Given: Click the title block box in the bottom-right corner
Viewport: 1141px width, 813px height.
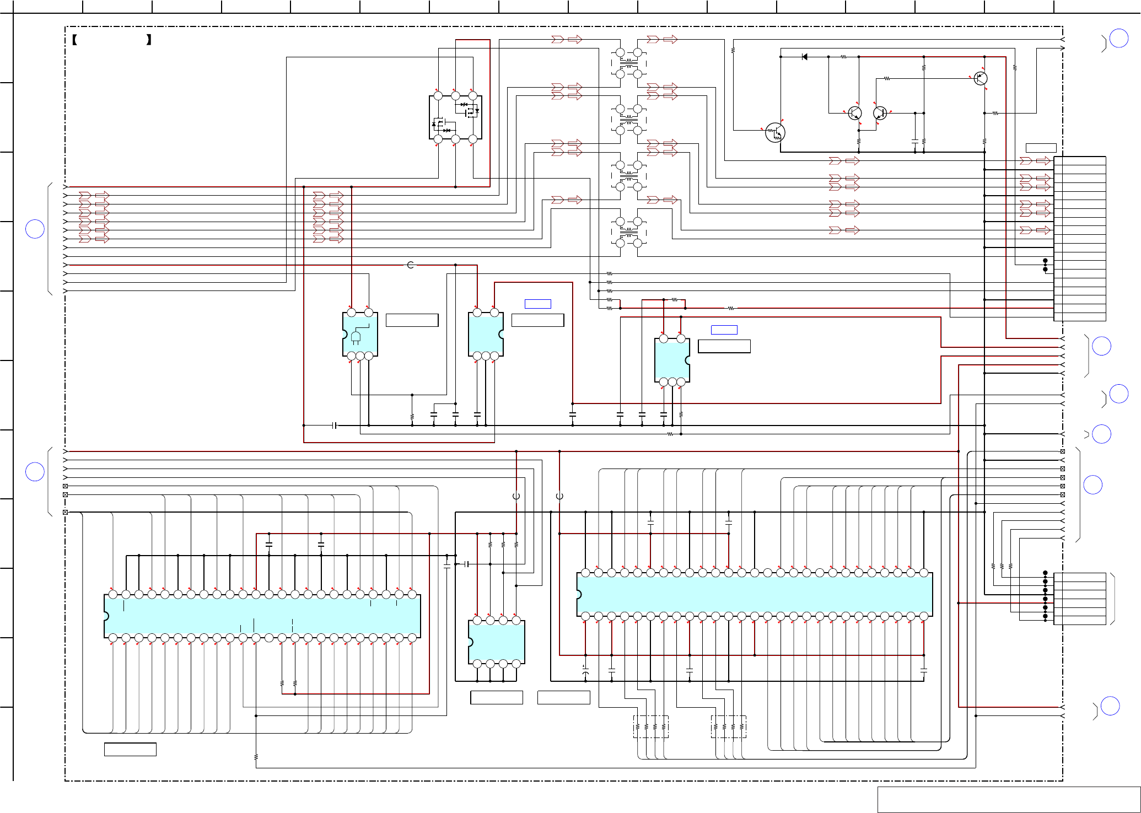Looking at the screenshot, I should tap(1009, 800).
